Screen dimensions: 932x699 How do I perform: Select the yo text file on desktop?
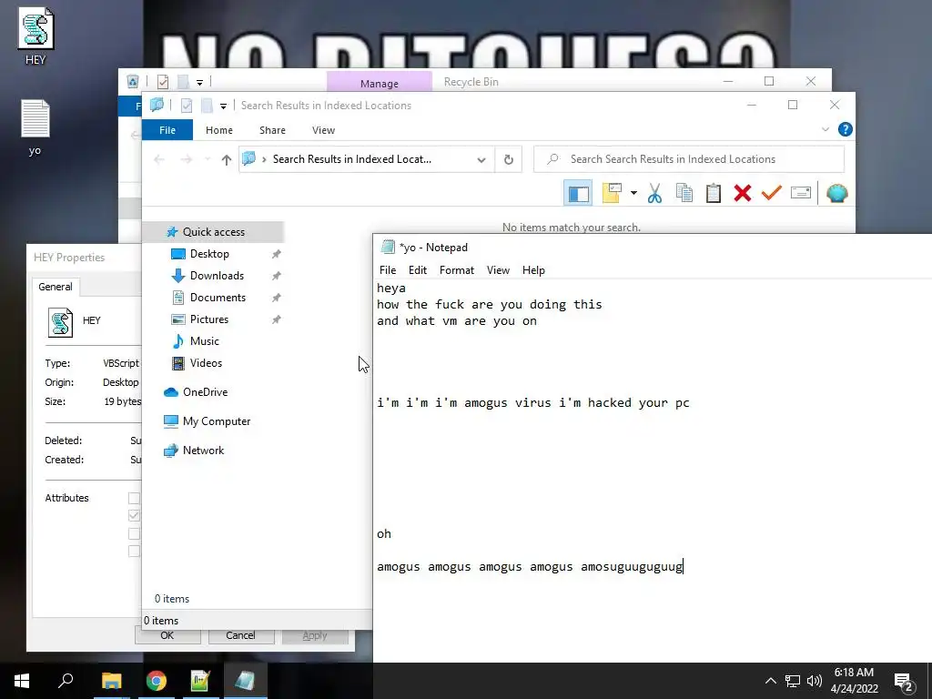[x=35, y=127]
